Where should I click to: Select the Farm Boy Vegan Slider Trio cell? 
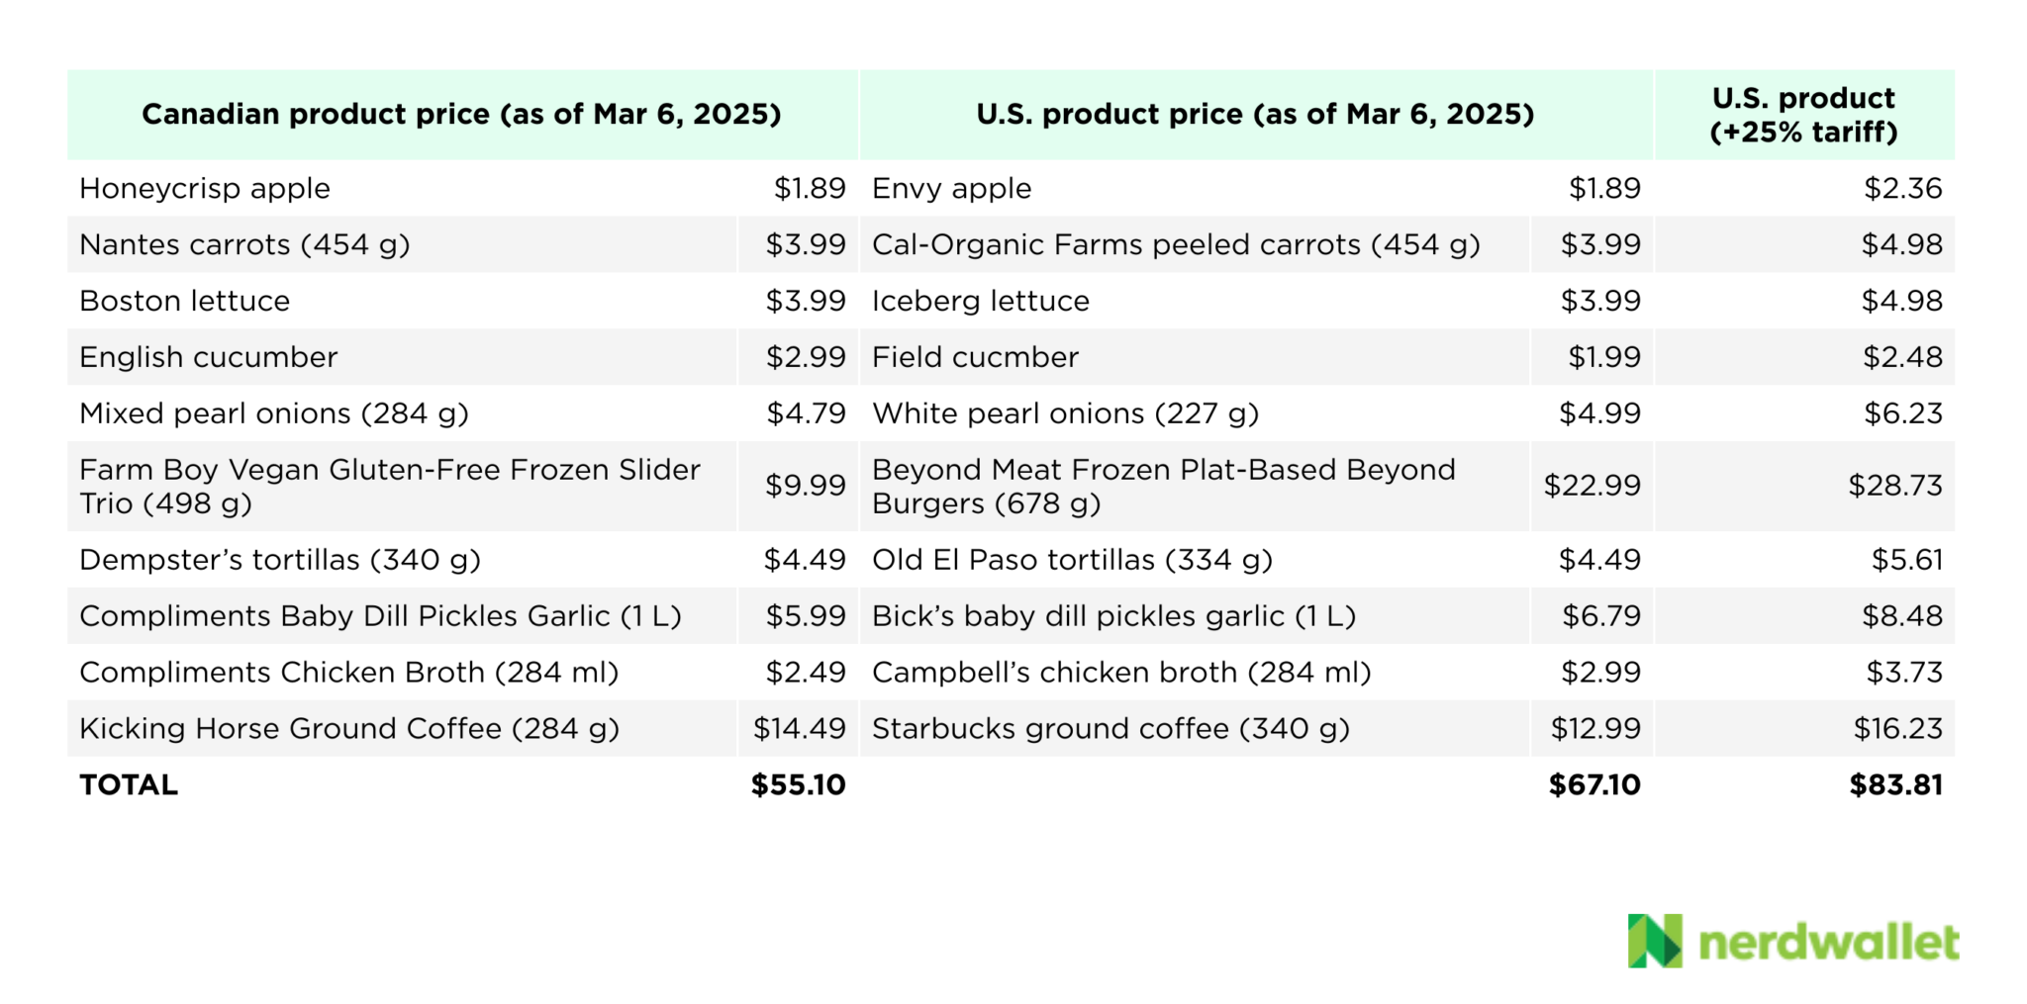tap(390, 486)
